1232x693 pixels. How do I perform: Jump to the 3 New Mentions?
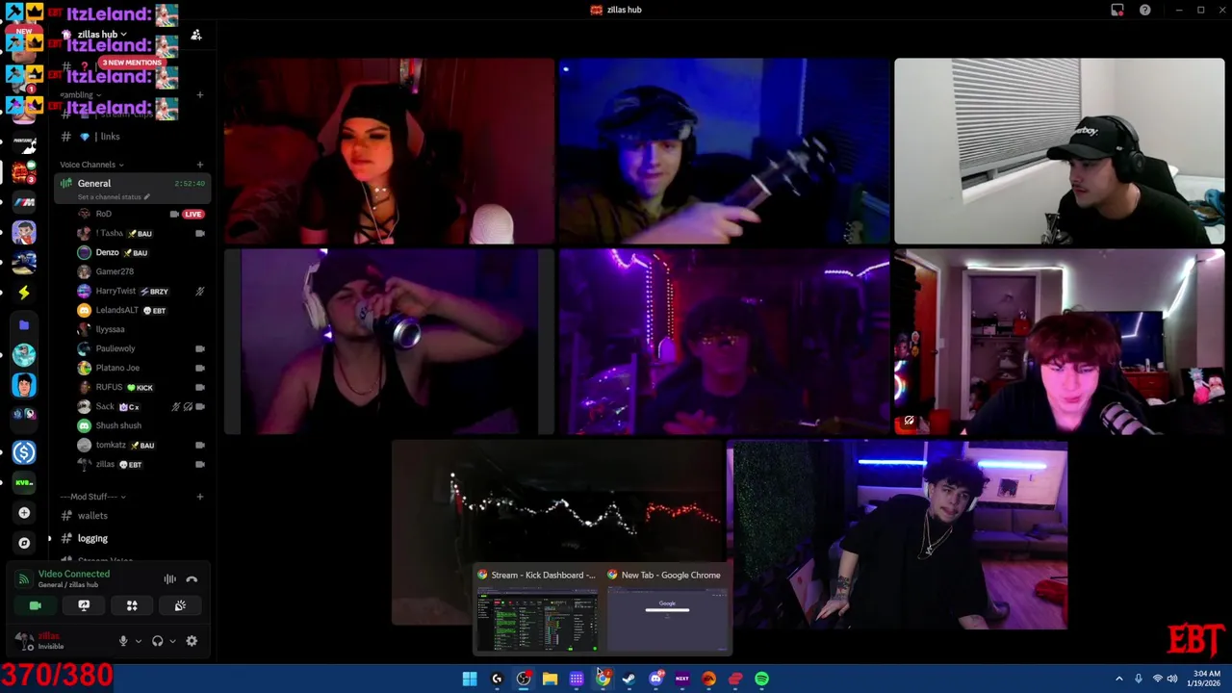click(x=131, y=63)
